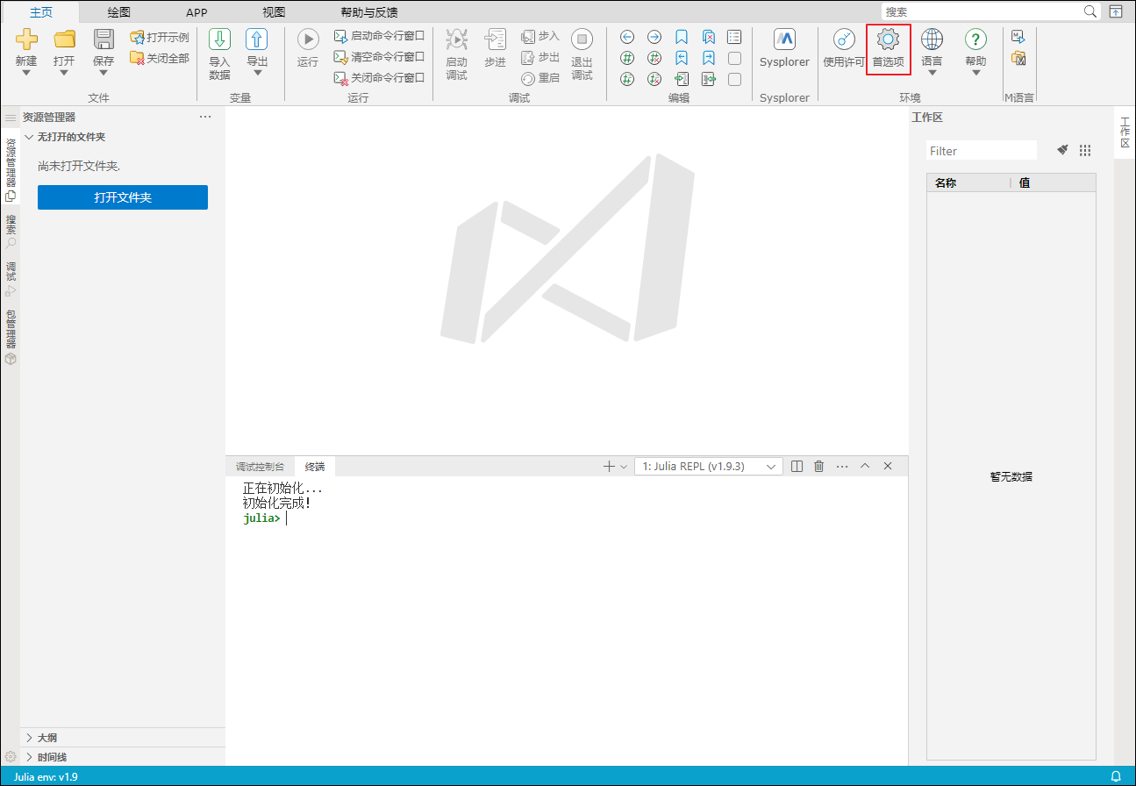Click 关闭全部 to close all files

(x=159, y=58)
